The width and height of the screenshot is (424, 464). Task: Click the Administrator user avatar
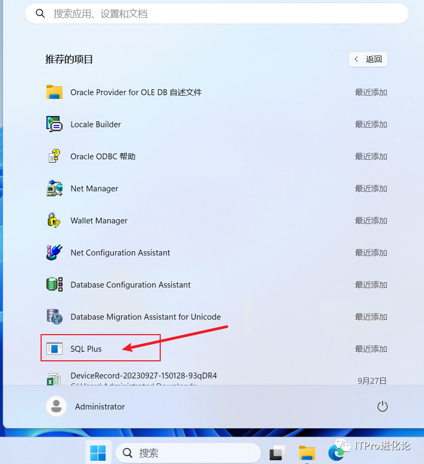coord(56,406)
